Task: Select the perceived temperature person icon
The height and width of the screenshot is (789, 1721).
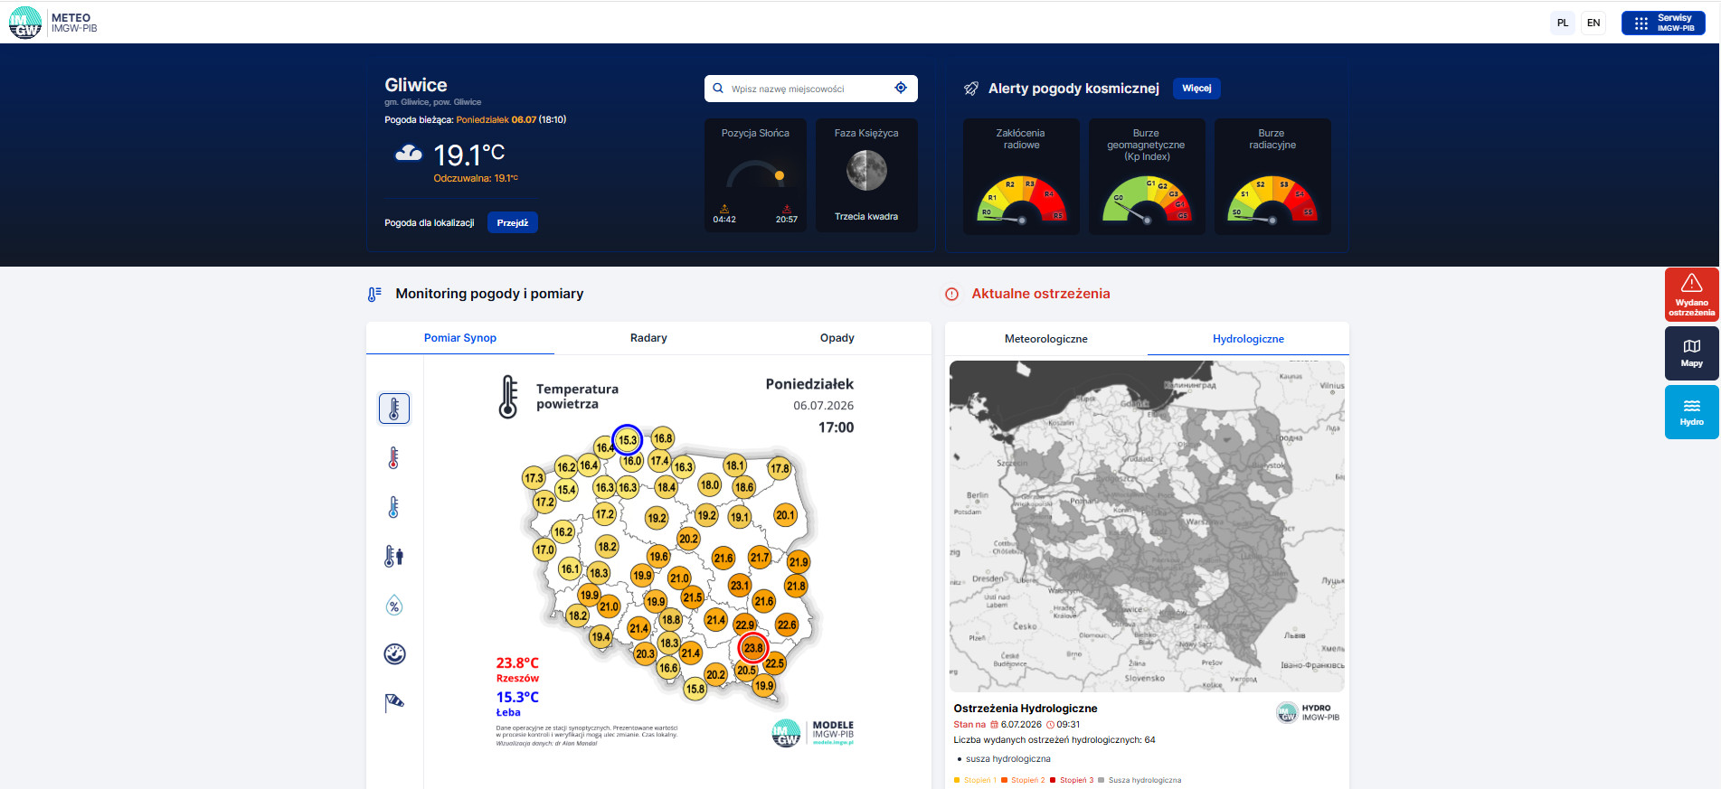Action: [x=394, y=556]
